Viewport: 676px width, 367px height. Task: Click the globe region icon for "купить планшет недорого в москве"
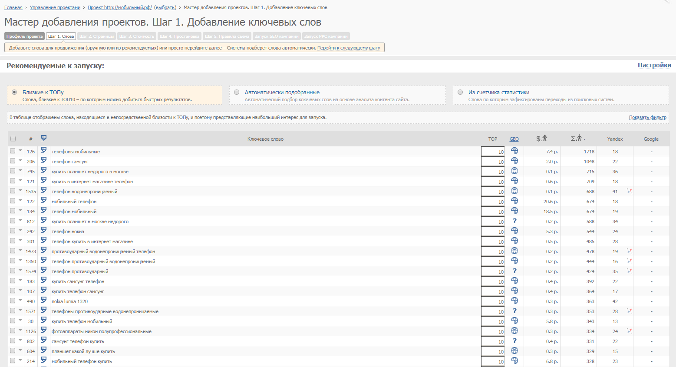(514, 171)
